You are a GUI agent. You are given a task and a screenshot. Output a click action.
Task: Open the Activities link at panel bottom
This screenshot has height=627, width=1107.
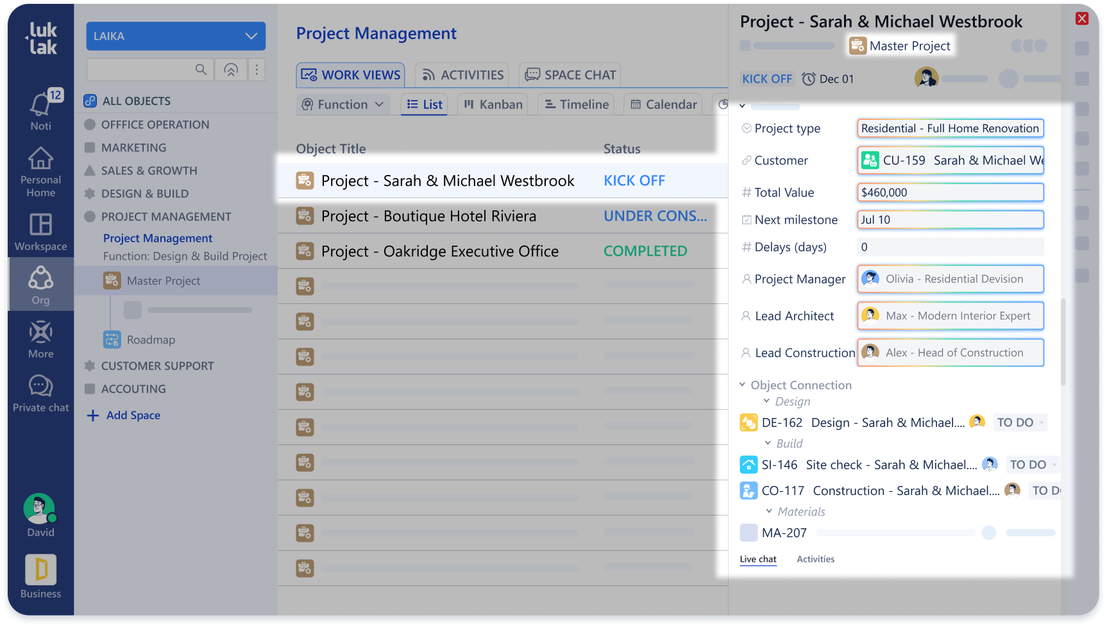[x=815, y=559]
